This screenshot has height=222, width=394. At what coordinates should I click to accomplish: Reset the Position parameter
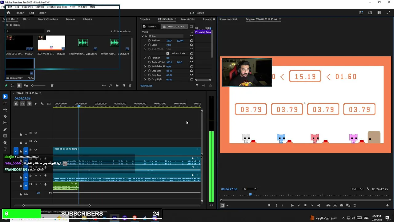click(191, 40)
